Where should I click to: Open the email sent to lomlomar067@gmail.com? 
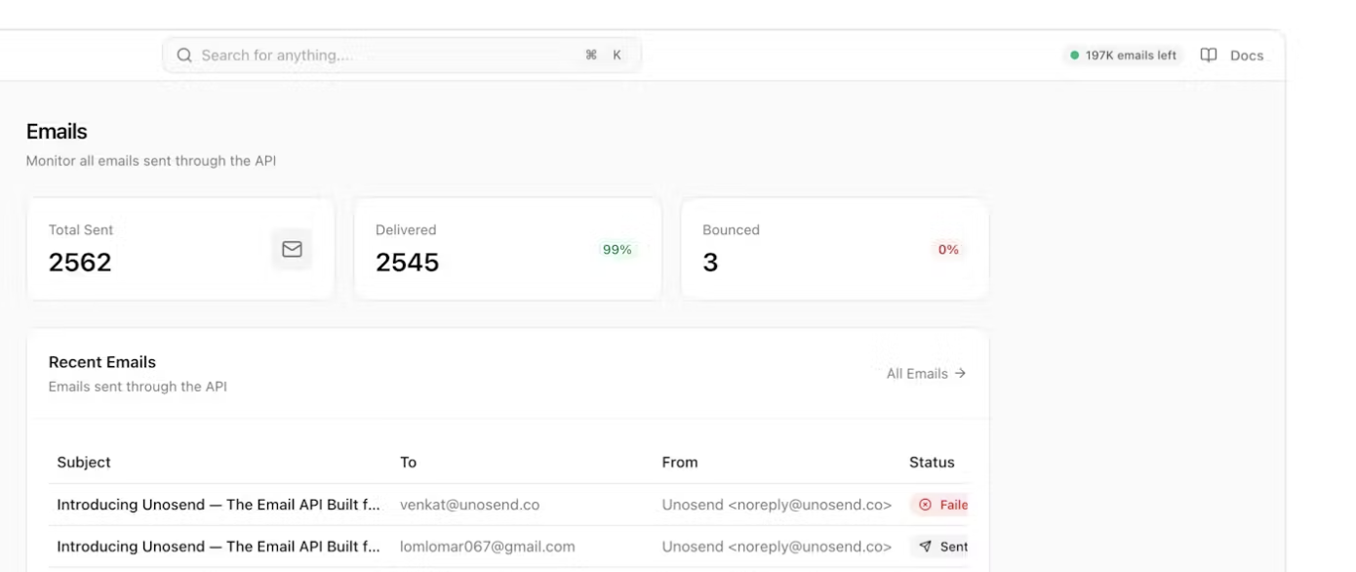coord(509,547)
